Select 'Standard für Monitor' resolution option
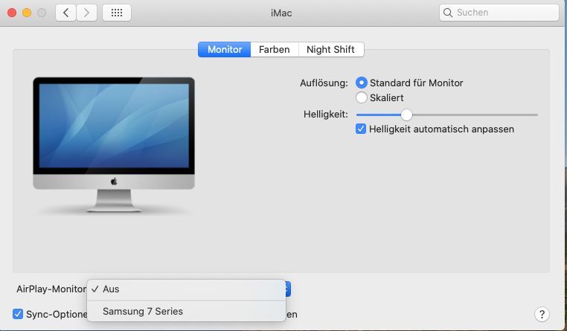The image size is (567, 331). (362, 83)
